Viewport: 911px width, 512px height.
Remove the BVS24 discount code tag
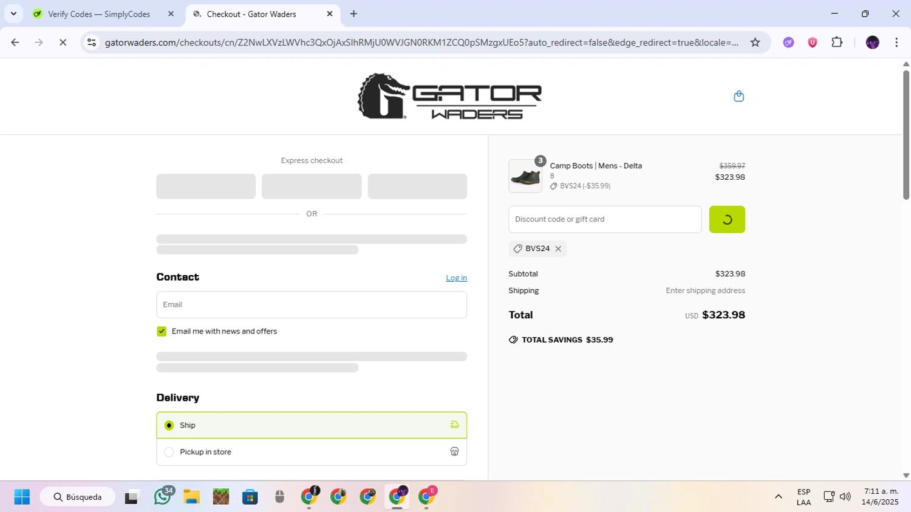(x=558, y=249)
